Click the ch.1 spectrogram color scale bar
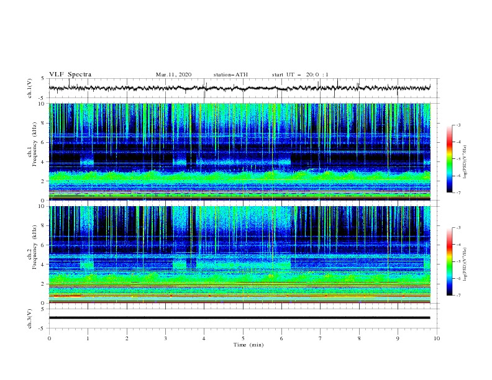 click(449, 159)
